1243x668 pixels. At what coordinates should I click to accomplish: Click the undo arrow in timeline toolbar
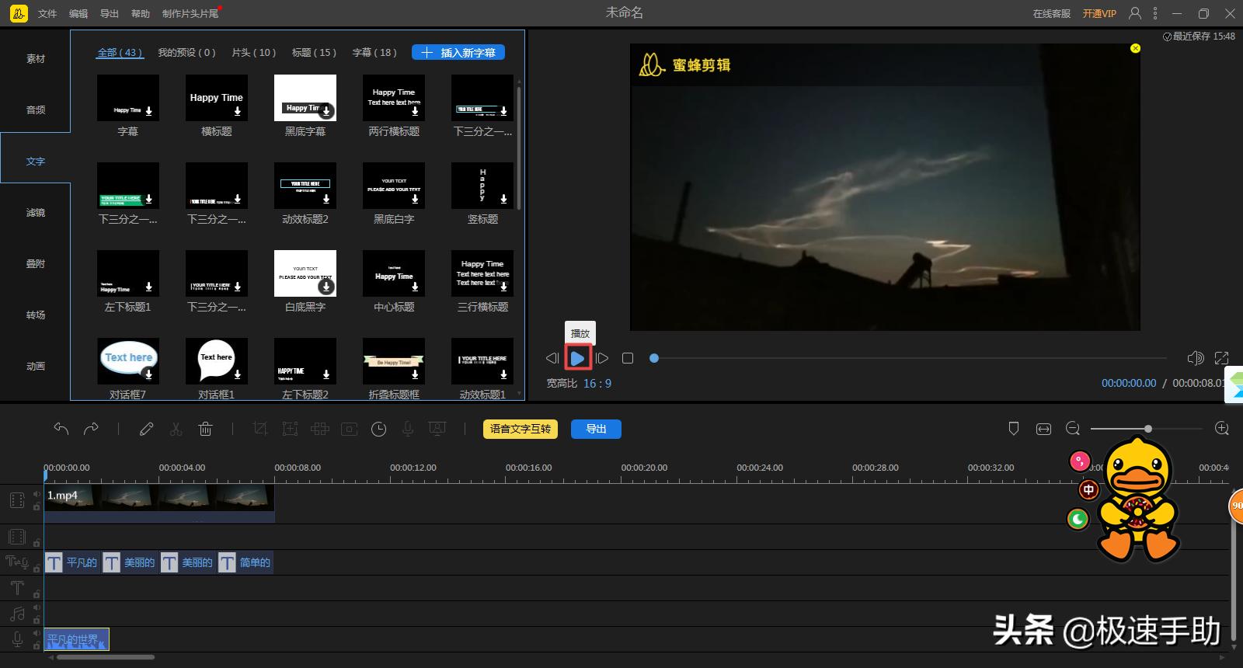61,429
